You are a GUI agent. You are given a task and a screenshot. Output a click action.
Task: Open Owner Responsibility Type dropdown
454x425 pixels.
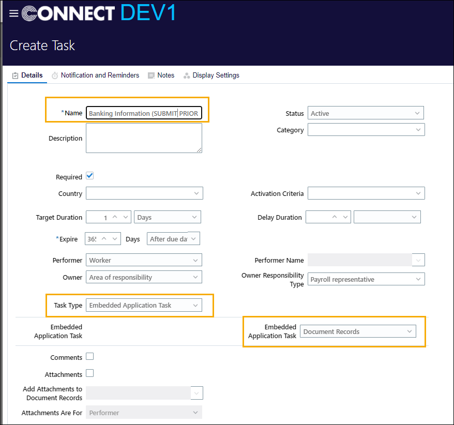(366, 279)
